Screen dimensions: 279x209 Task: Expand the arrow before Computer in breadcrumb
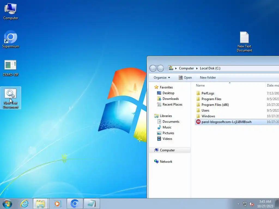(176, 68)
